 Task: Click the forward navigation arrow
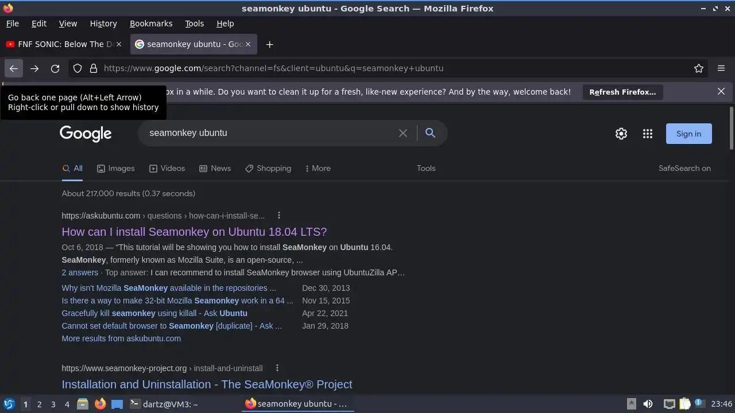[x=34, y=68]
